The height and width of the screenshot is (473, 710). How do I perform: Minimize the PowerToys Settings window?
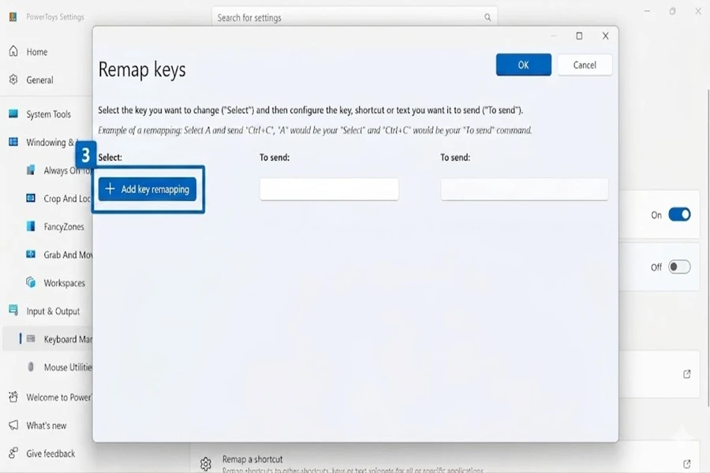(x=647, y=11)
